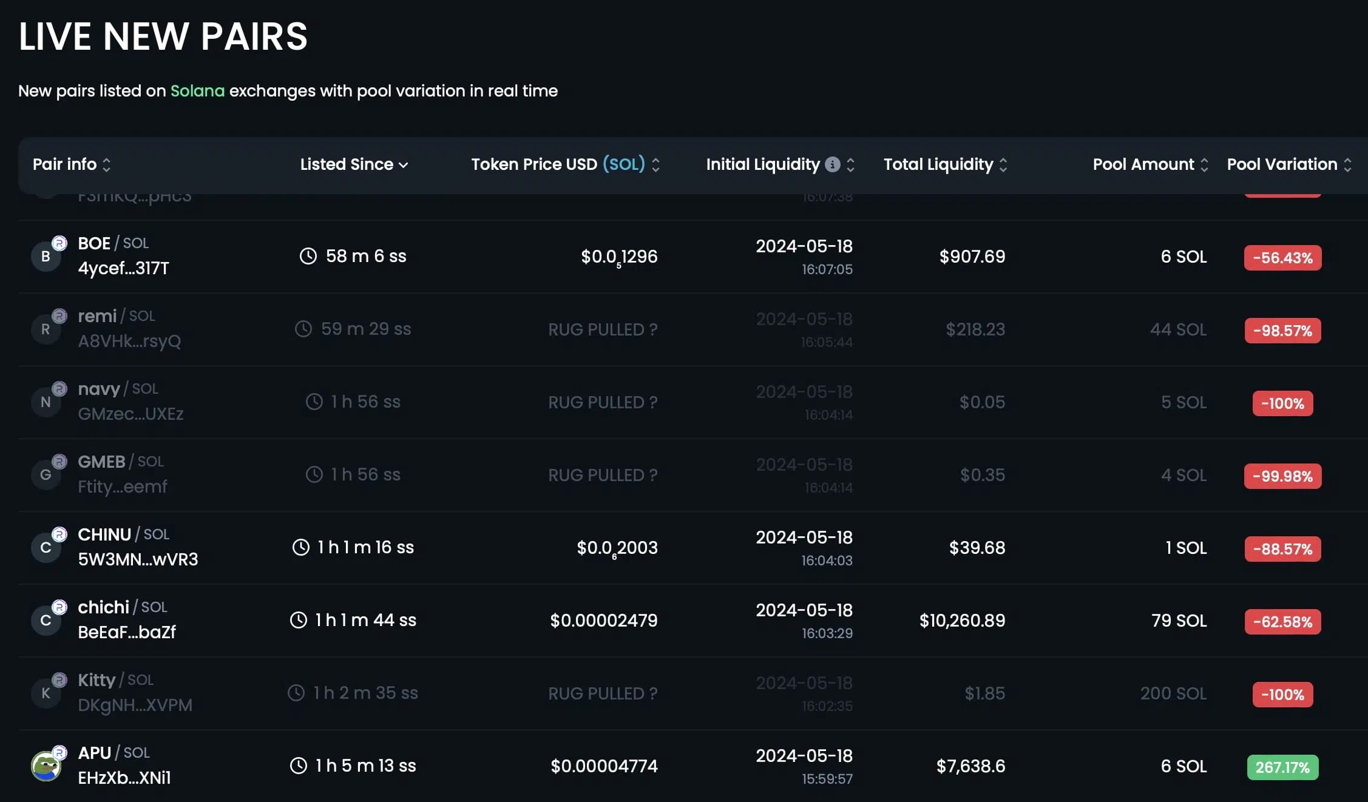Click RUG PULLED ? in remi row
1368x802 pixels.
[603, 329]
